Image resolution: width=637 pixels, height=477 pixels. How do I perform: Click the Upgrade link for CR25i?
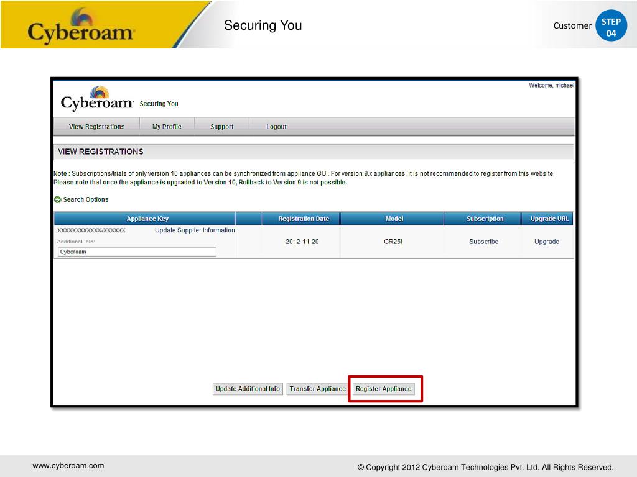pyautogui.click(x=547, y=242)
